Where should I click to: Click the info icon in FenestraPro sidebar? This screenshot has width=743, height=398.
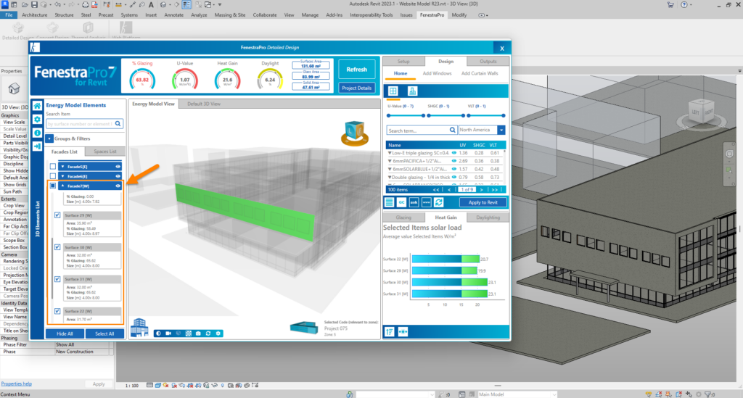[x=37, y=133]
